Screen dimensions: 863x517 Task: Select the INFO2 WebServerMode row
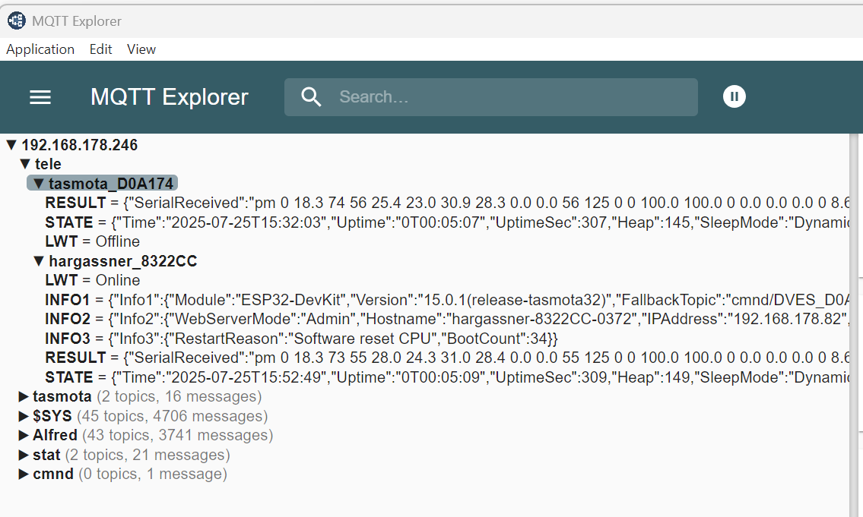[x=447, y=319]
